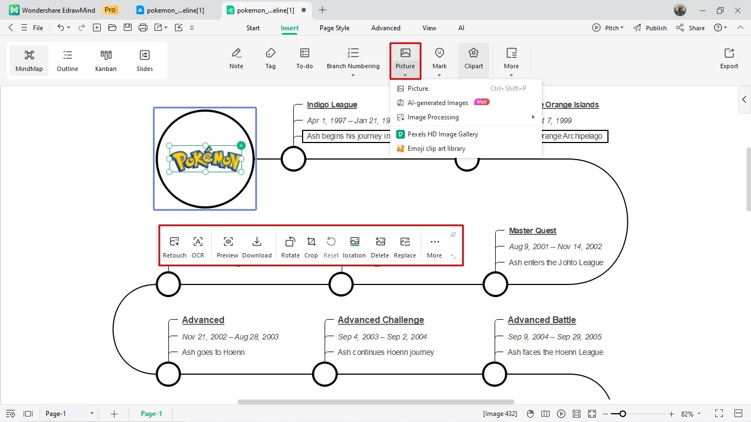Image resolution: width=751 pixels, height=422 pixels.
Task: Toggle the page list panel icon
Action: tap(28, 414)
